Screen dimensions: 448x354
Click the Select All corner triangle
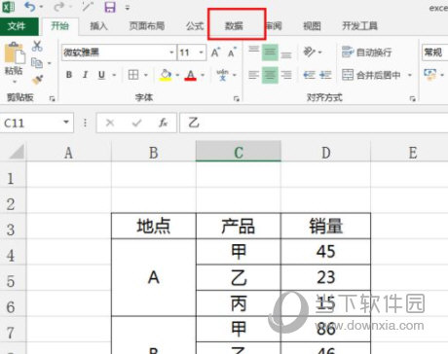pos(17,152)
